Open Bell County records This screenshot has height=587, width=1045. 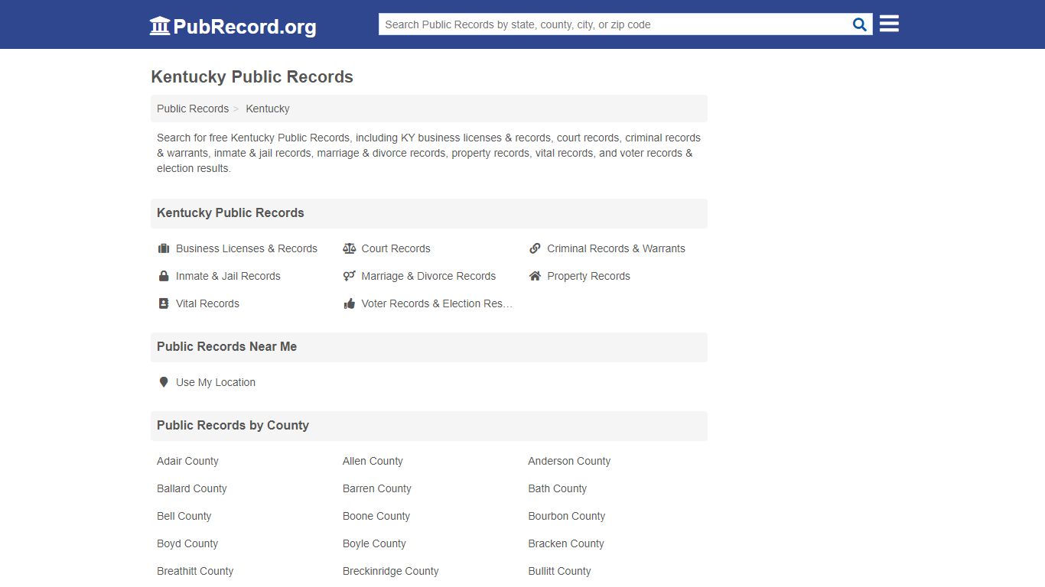[x=184, y=516]
